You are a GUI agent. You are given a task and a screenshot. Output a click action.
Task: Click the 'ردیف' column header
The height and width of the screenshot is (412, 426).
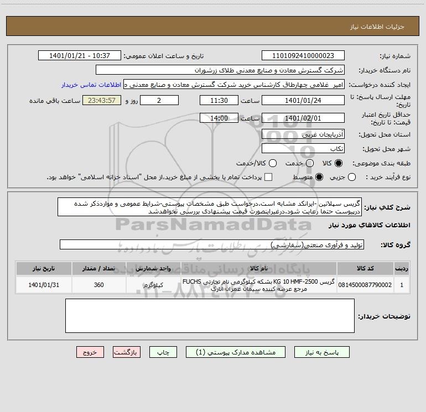click(x=402, y=268)
